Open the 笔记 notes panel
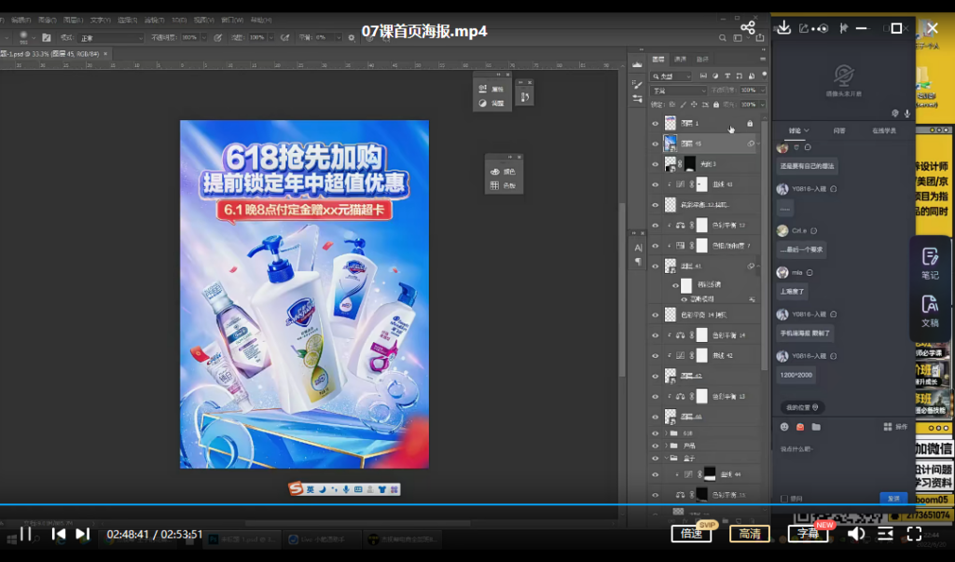 pyautogui.click(x=930, y=263)
